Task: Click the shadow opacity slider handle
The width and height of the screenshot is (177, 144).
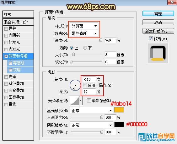Action: click(102, 132)
